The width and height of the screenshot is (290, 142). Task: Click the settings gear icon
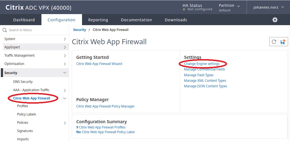point(275,20)
